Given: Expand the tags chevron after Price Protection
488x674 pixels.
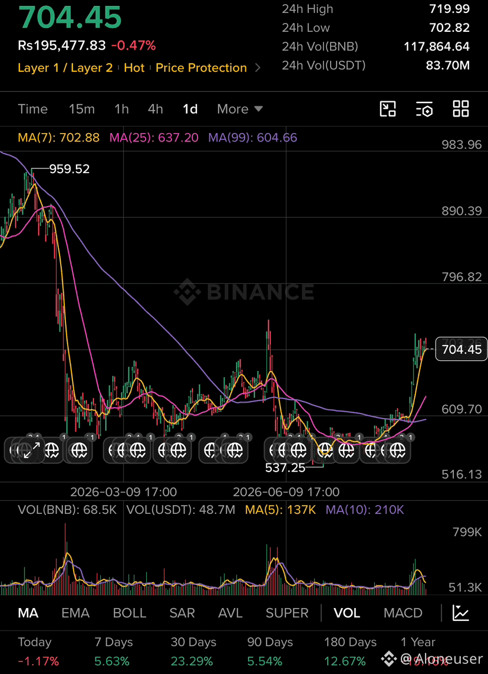Looking at the screenshot, I should coord(258,68).
